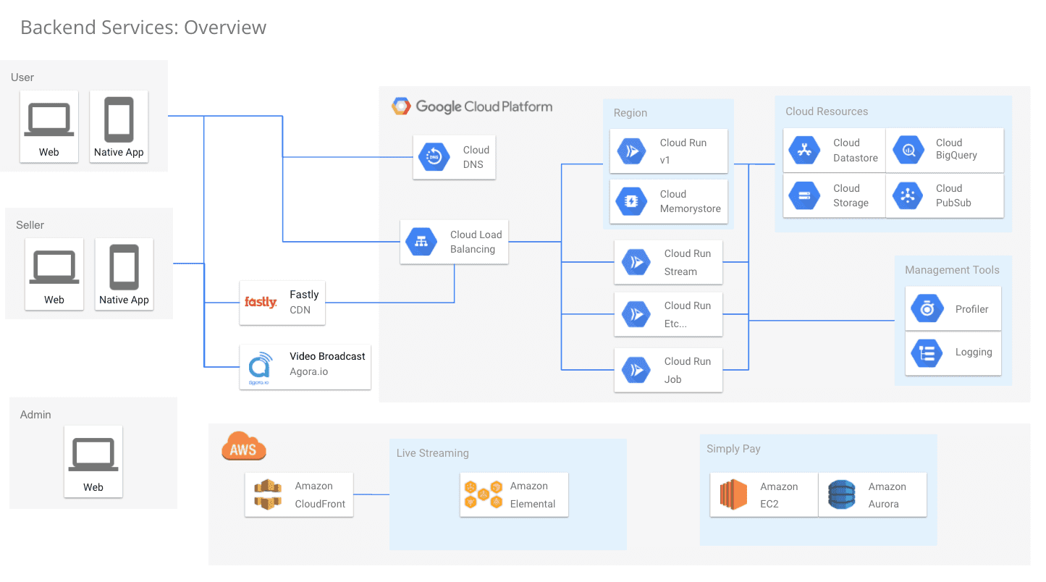Select the Profiler icon
The width and height of the screenshot is (1046, 582).
point(926,309)
